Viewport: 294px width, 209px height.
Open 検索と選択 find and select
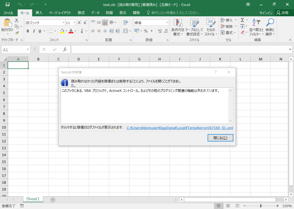pos(270,27)
